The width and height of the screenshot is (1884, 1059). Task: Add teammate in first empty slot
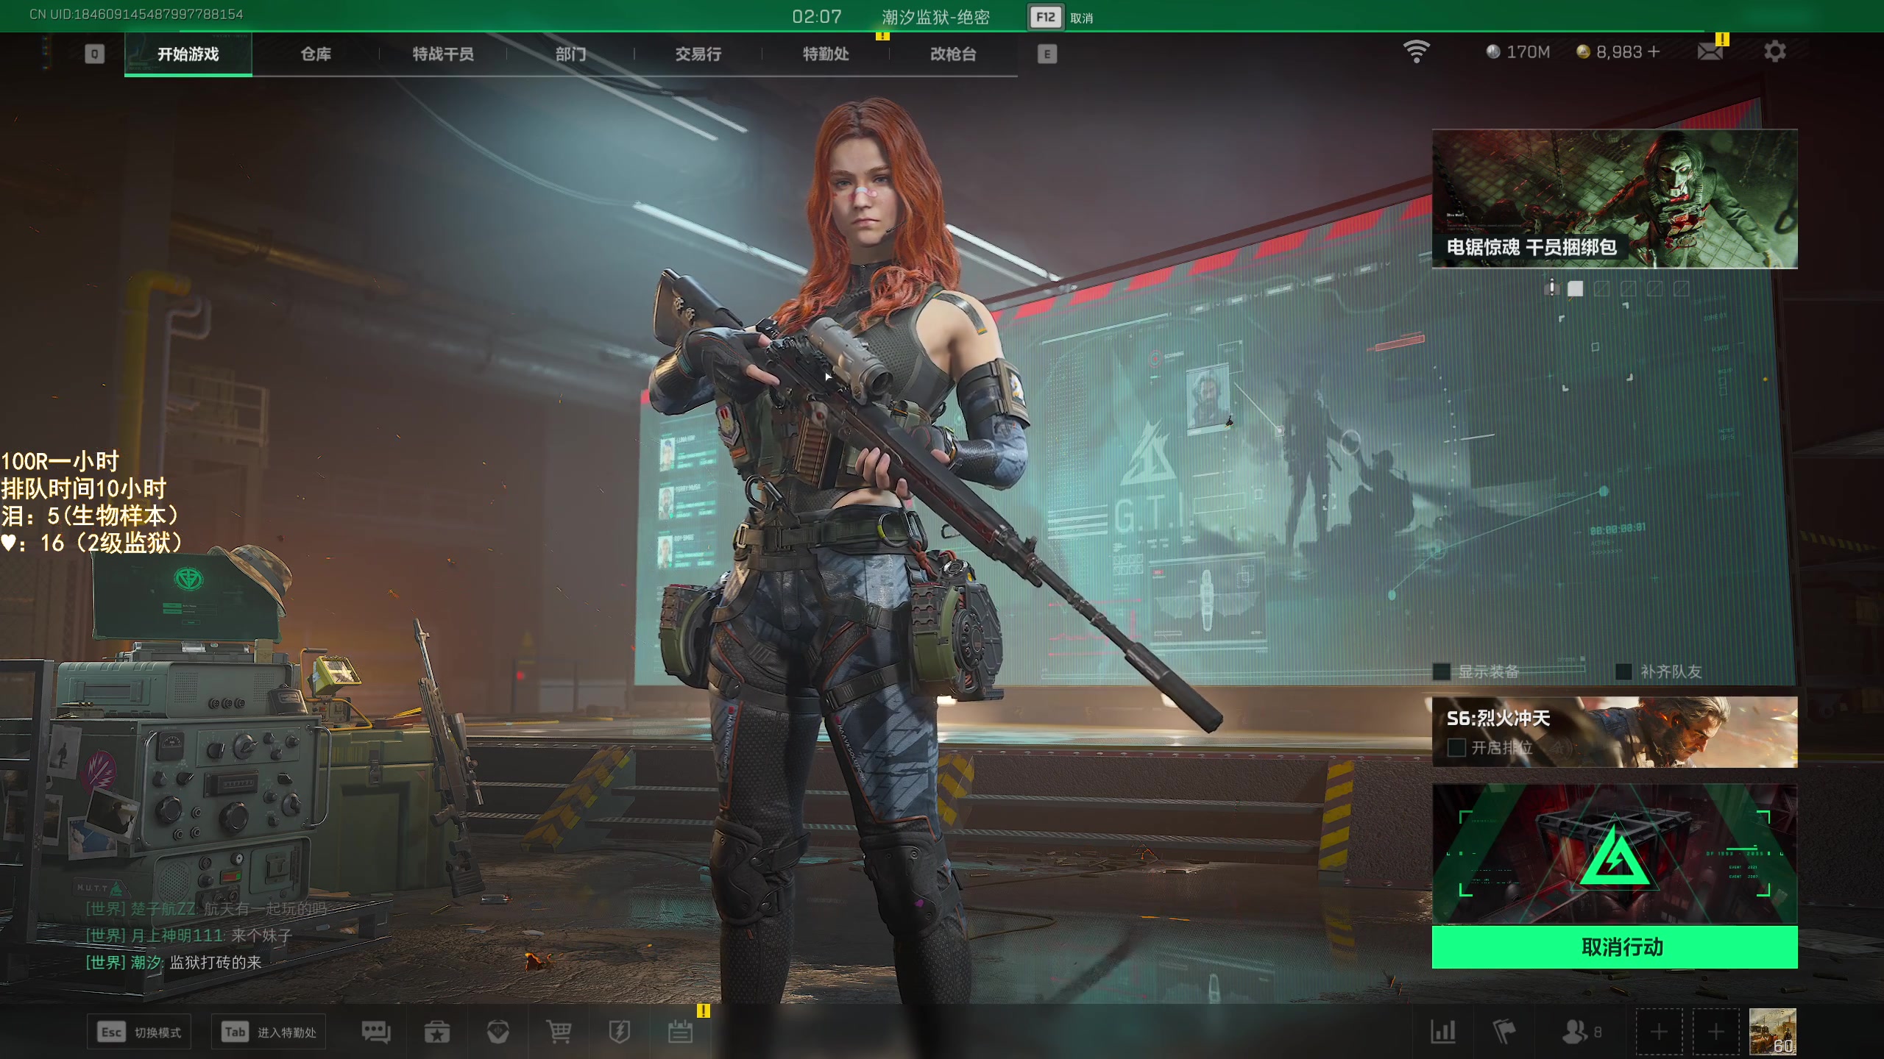click(x=1659, y=1032)
